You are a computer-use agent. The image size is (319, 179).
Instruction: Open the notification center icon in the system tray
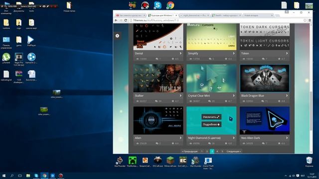[x=298, y=176]
